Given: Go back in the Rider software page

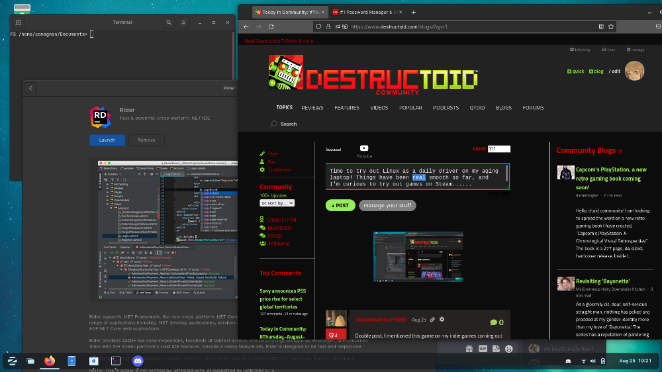Looking at the screenshot, I should pyautogui.click(x=30, y=88).
